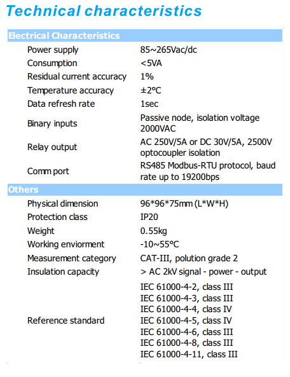Select the Electrical Characteristics section header
The width and height of the screenshot is (290, 377).
pos(145,36)
